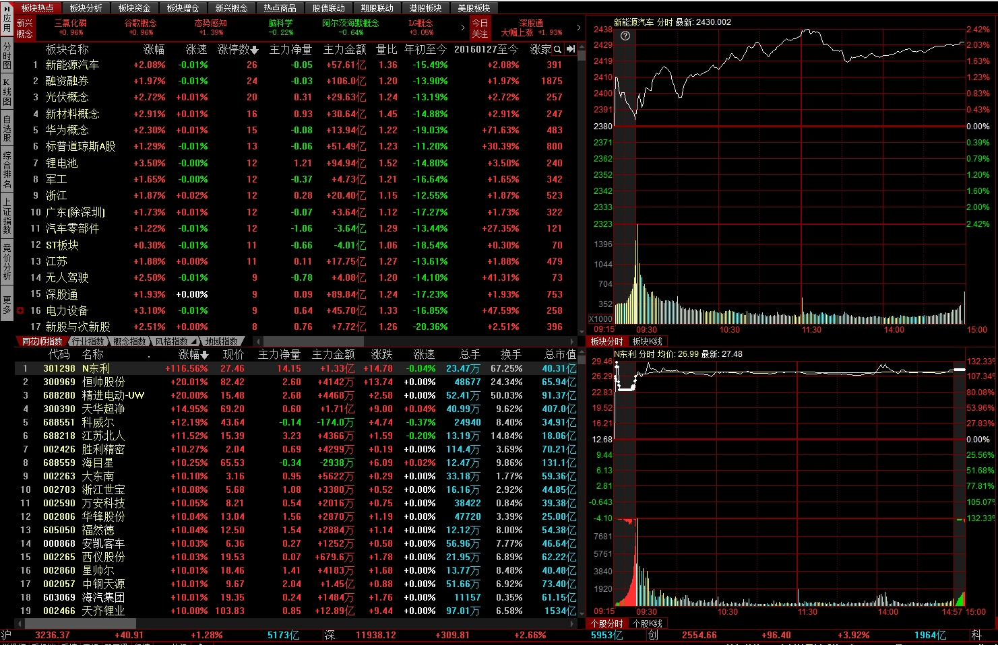The width and height of the screenshot is (998, 645).
Task: Click the search magnifier icon in sector header
Action: [x=558, y=49]
